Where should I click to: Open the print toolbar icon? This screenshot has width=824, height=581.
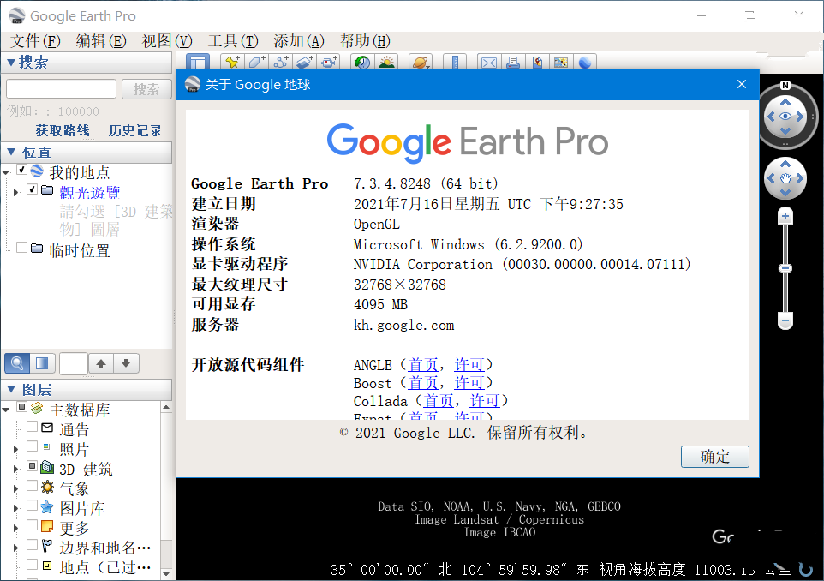point(514,62)
